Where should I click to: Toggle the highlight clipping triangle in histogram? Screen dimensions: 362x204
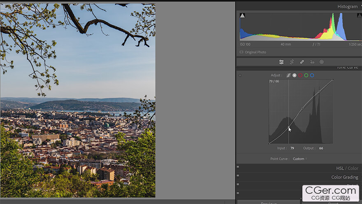coord(360,16)
